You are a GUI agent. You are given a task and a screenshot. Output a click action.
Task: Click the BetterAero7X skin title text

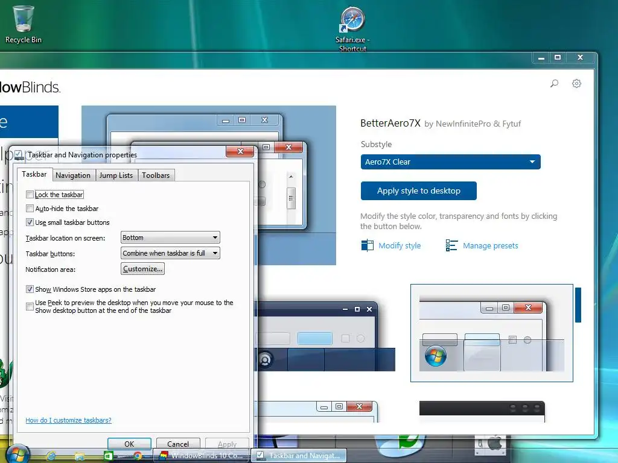point(390,123)
